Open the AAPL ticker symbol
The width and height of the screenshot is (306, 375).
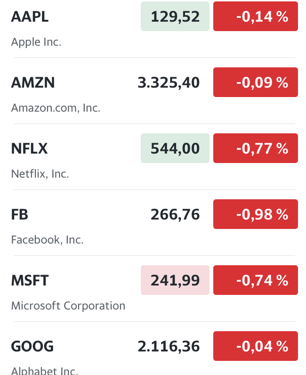(30, 17)
